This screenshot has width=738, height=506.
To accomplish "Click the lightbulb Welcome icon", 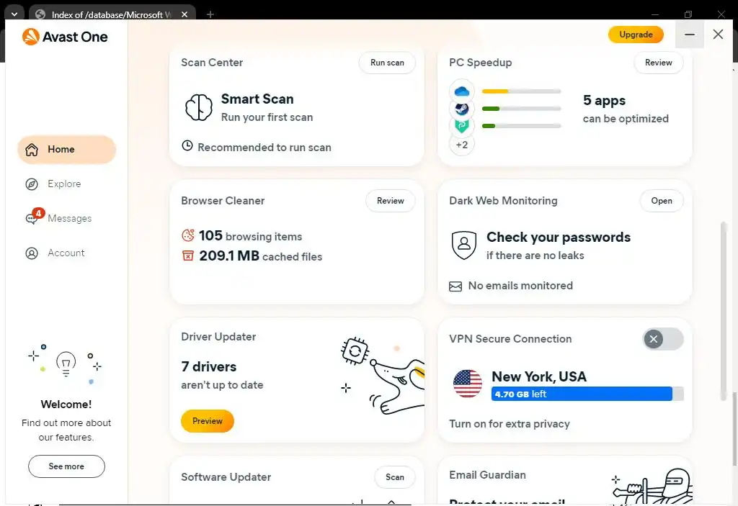I will point(66,363).
